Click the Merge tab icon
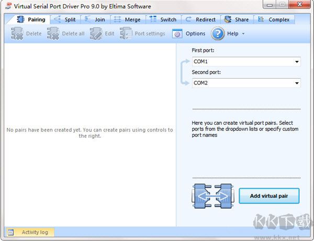314x241 pixels. (117, 19)
